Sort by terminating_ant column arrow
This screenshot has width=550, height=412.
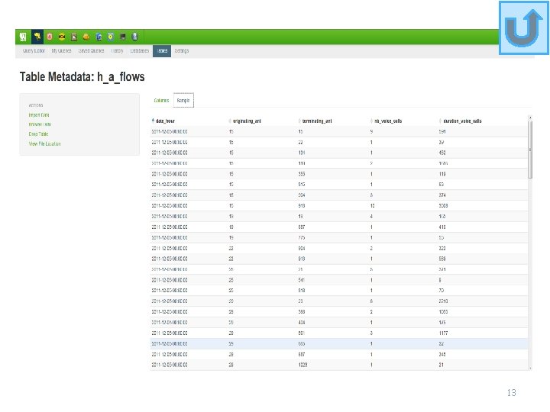(299, 121)
